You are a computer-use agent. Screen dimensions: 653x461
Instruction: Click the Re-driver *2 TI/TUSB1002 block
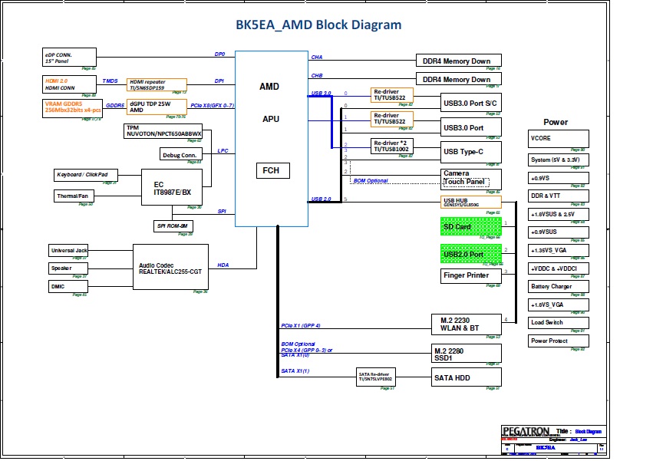click(392, 147)
